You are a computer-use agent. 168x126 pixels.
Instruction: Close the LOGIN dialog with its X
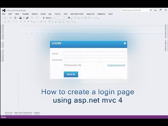tap(125, 43)
